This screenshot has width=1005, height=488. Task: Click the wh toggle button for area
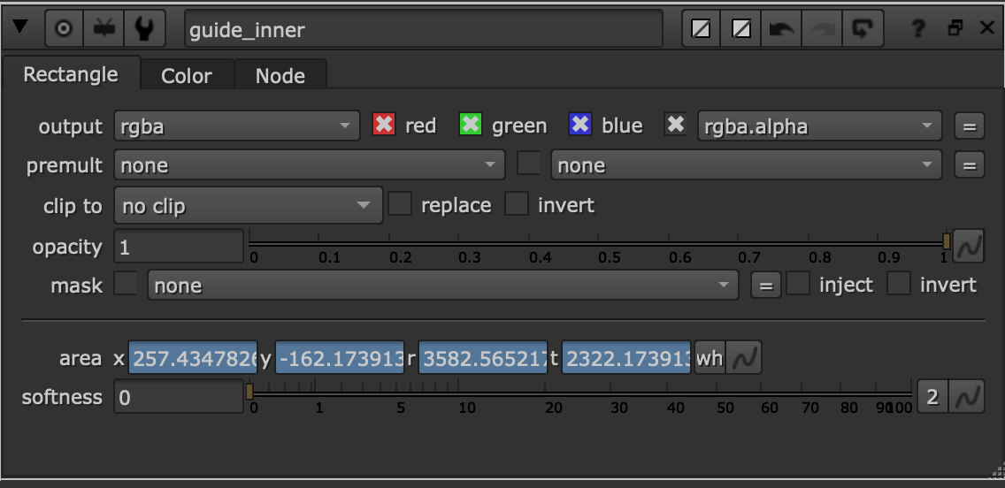tap(710, 359)
